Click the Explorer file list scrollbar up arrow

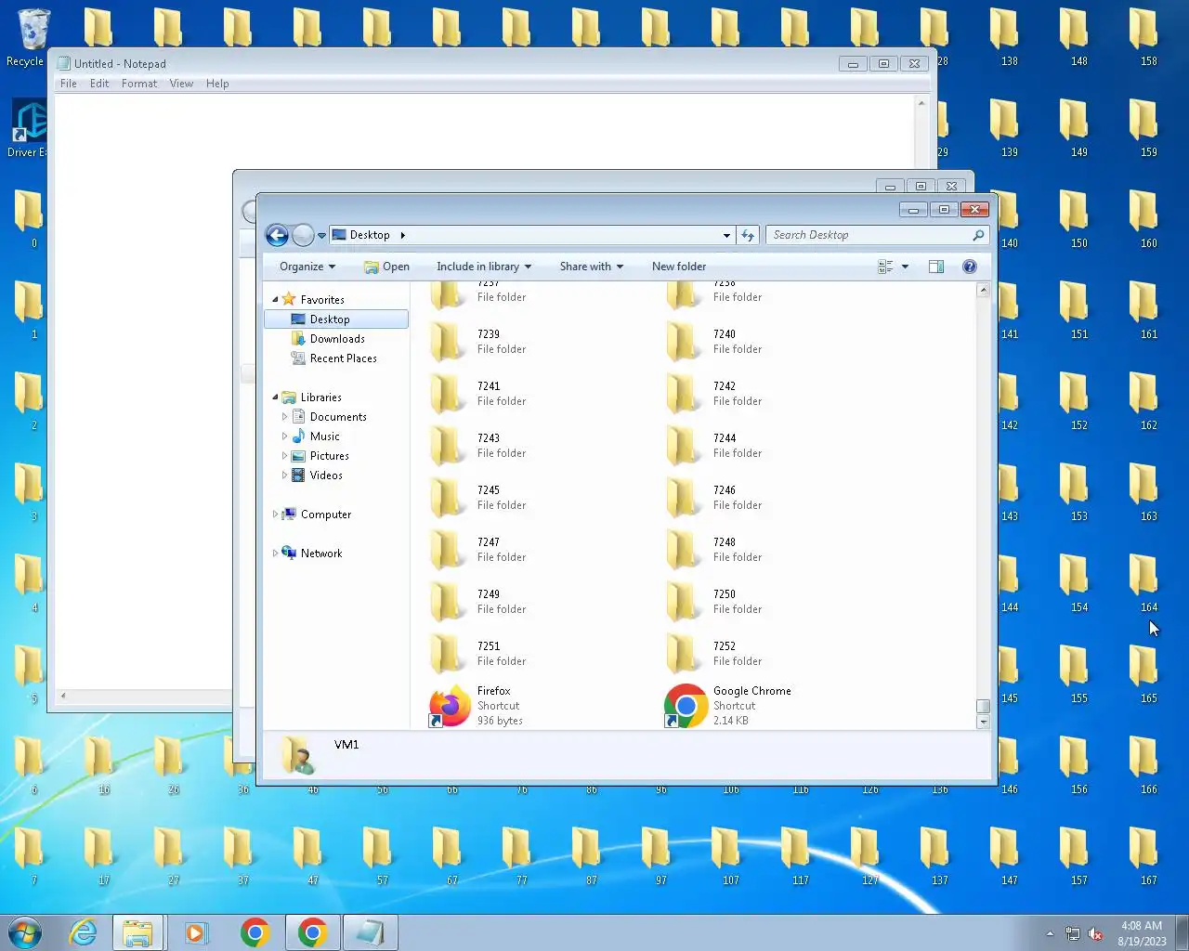click(x=983, y=290)
